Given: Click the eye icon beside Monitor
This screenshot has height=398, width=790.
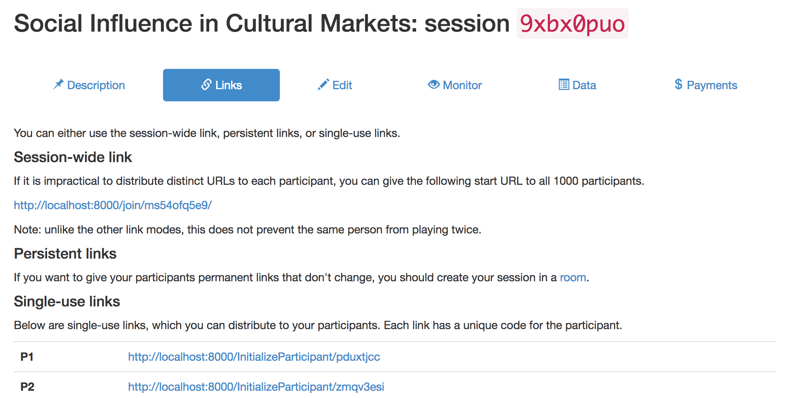Looking at the screenshot, I should point(434,84).
